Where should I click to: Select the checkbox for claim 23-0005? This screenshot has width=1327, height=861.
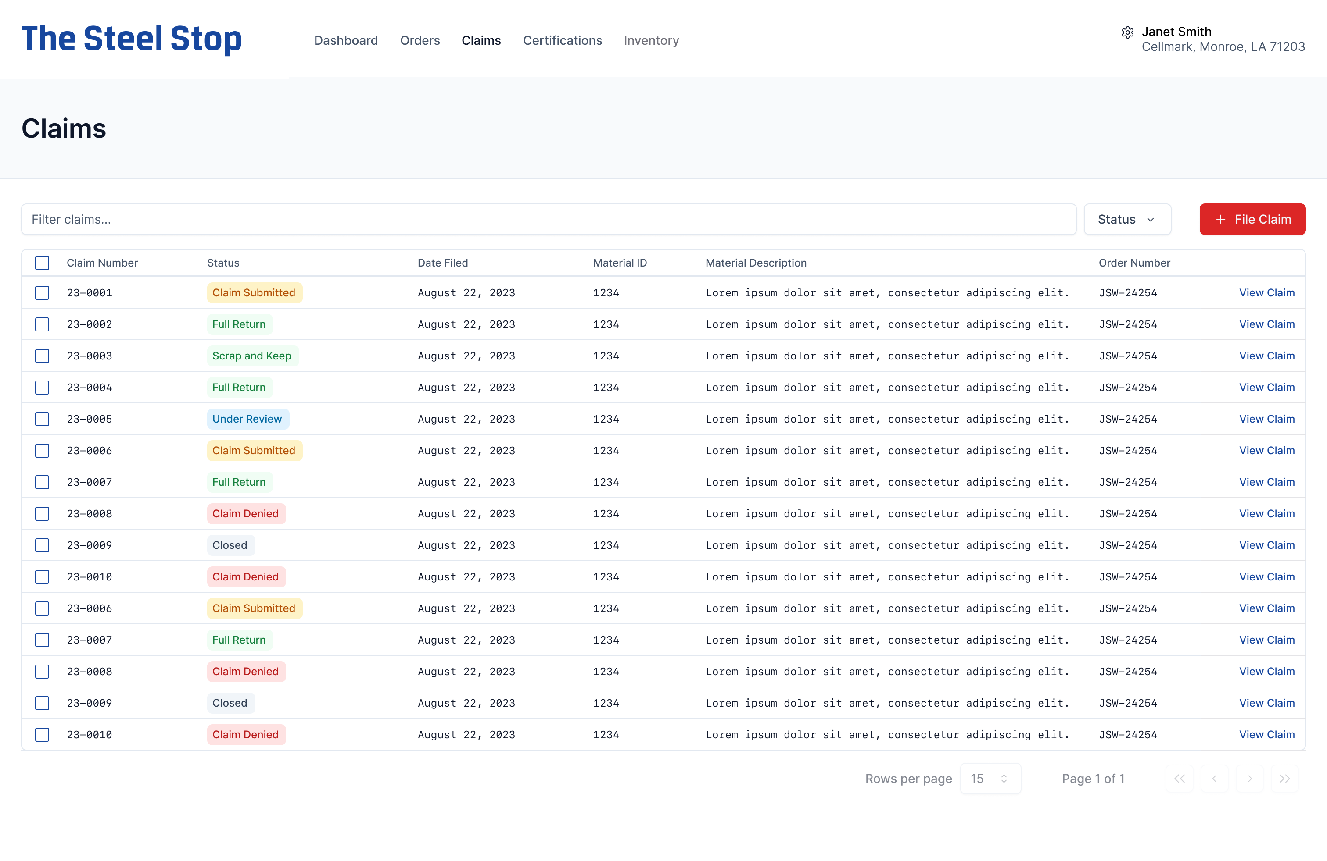coord(43,419)
